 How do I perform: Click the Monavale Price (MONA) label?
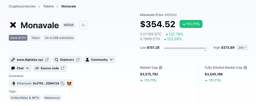click(158, 15)
